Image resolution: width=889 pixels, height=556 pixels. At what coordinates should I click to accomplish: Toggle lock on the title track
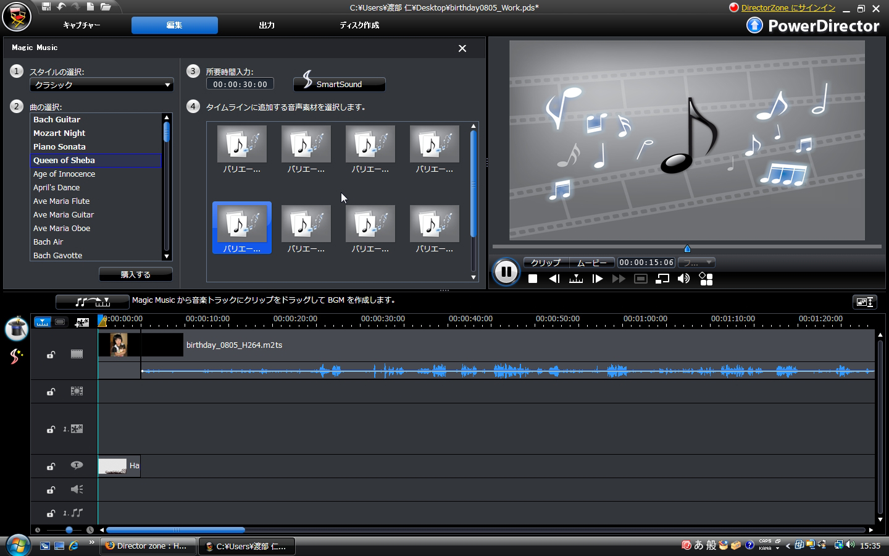51,466
